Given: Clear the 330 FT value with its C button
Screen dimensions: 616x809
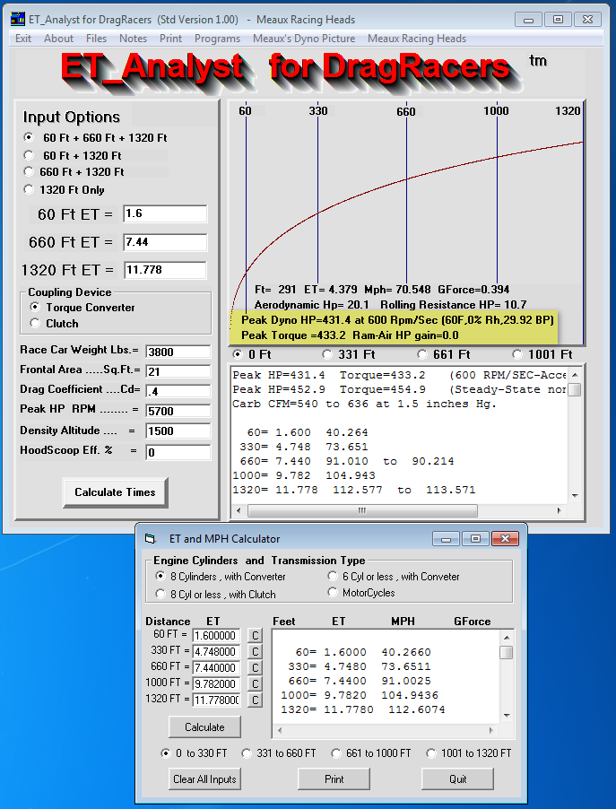Looking at the screenshot, I should tap(255, 651).
